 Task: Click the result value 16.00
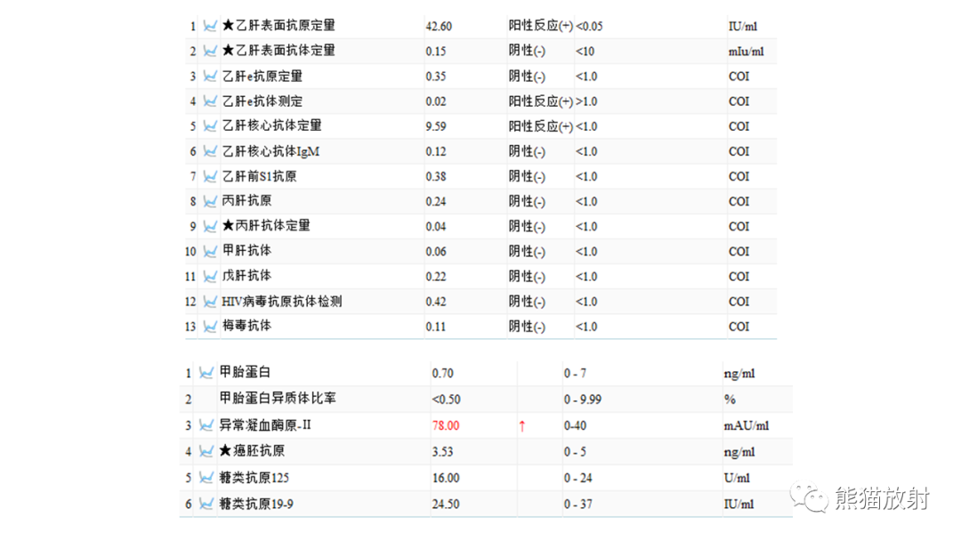(x=446, y=478)
